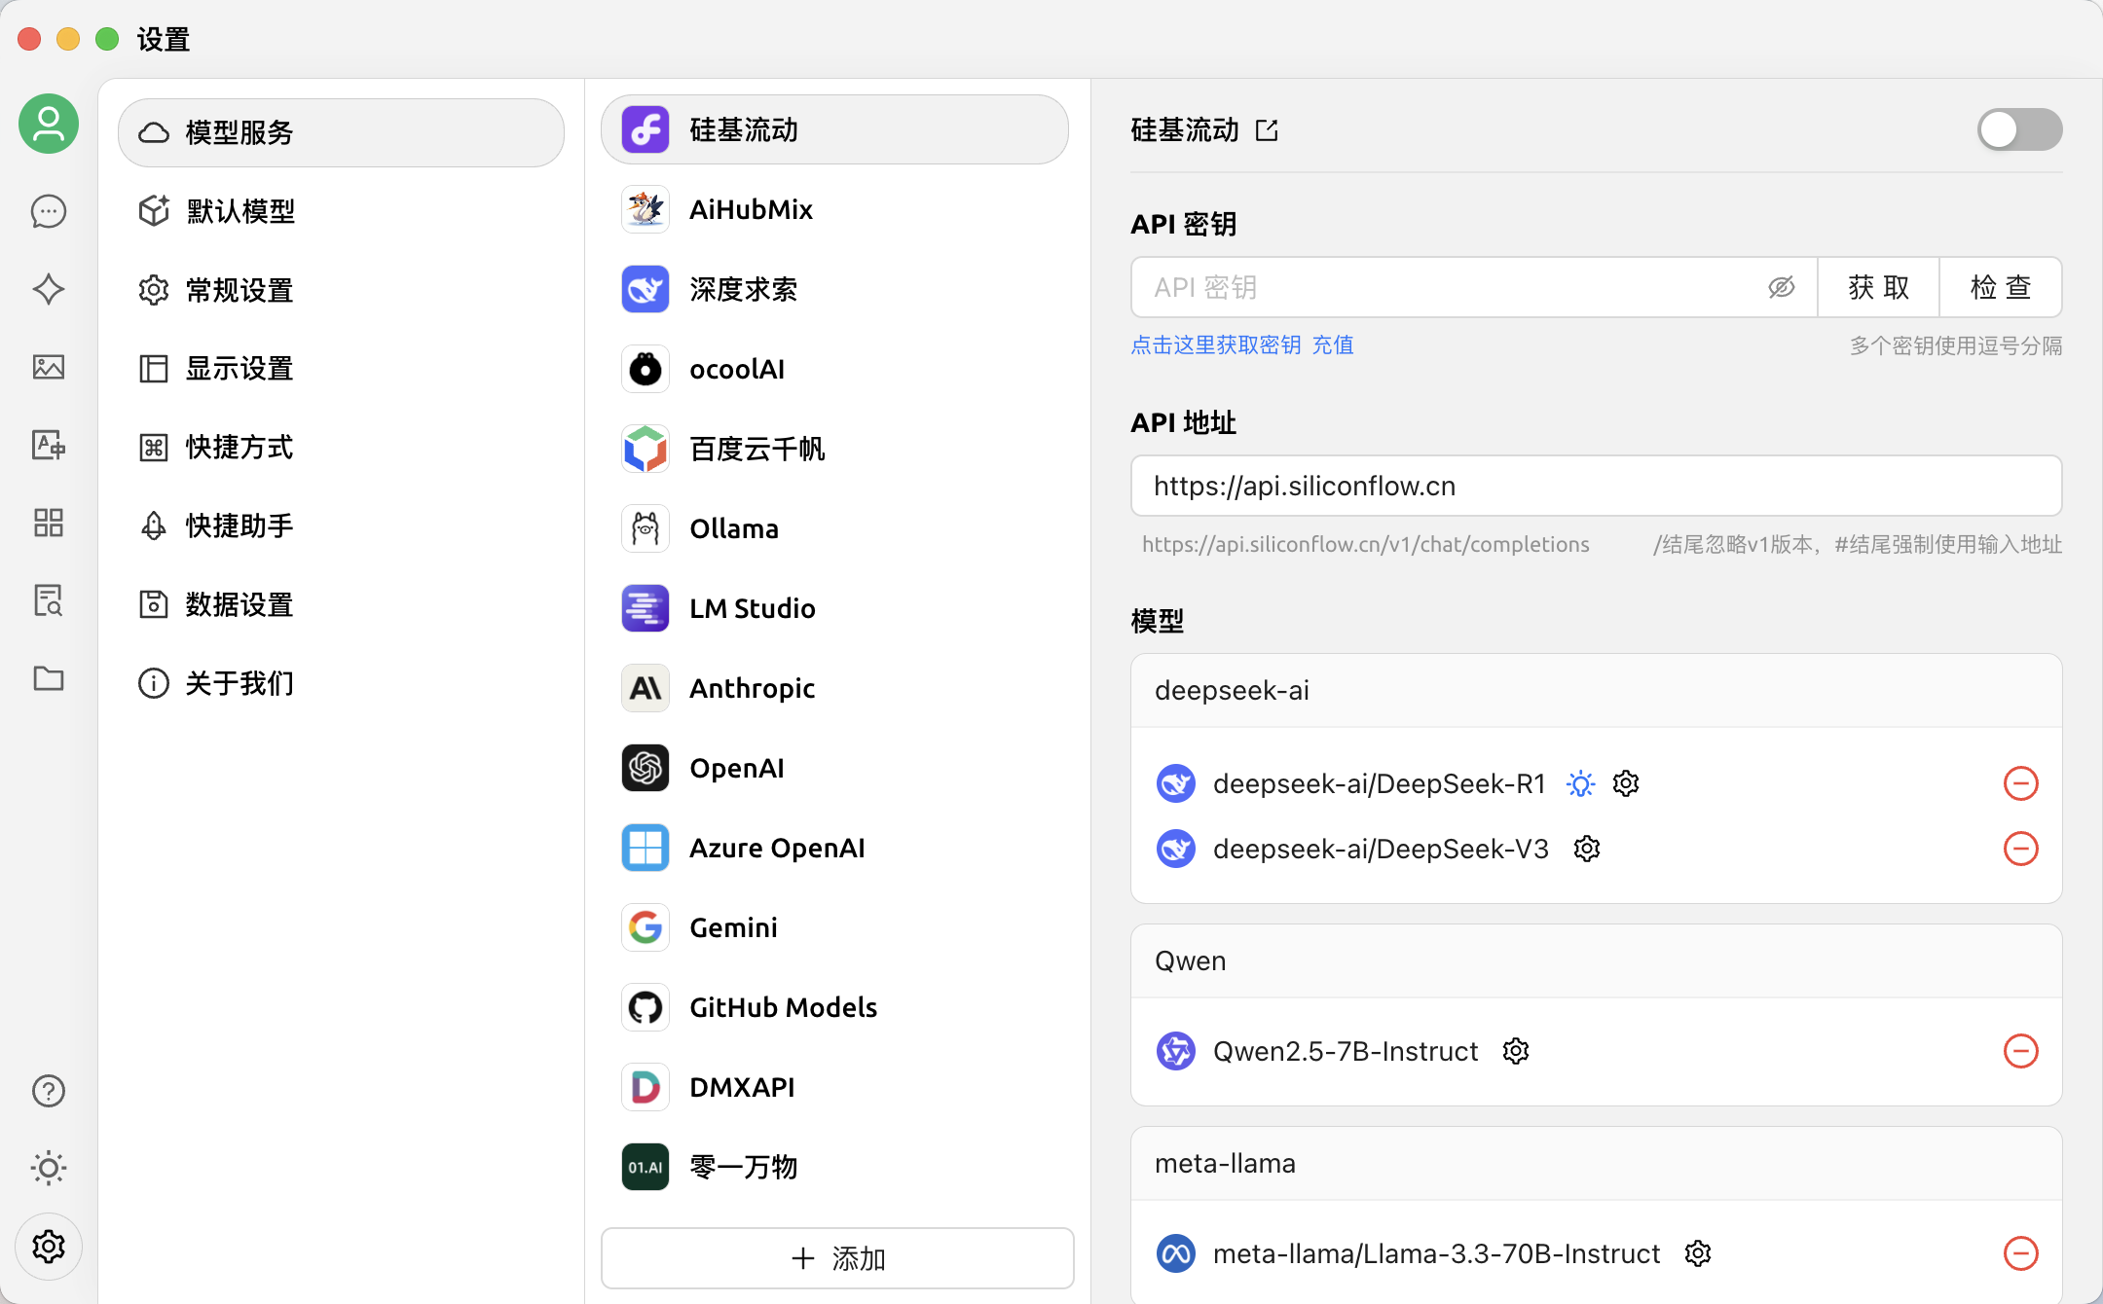Open 数据设置 settings section
This screenshot has width=2103, height=1304.
point(341,604)
